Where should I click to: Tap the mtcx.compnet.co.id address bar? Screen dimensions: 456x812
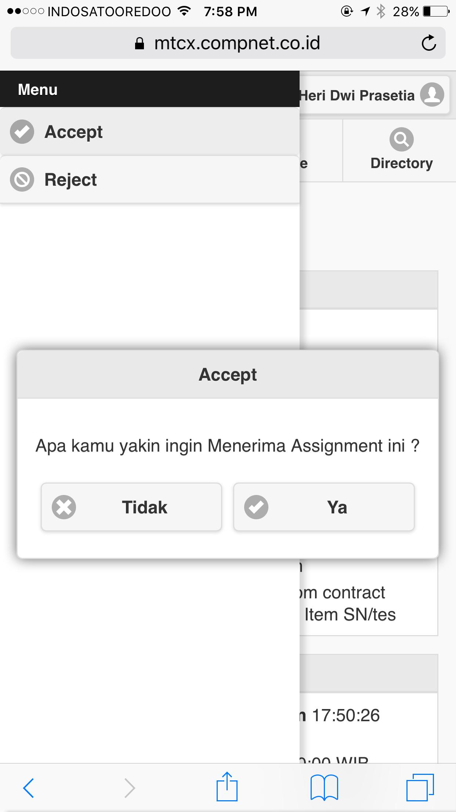click(x=228, y=43)
